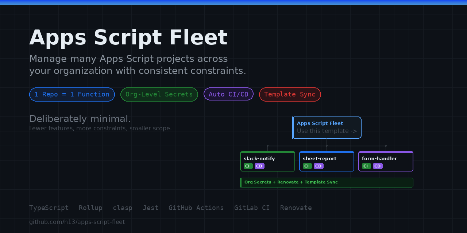
Task: Click the green Org Secrets + Renovate bar
Action: click(x=327, y=182)
